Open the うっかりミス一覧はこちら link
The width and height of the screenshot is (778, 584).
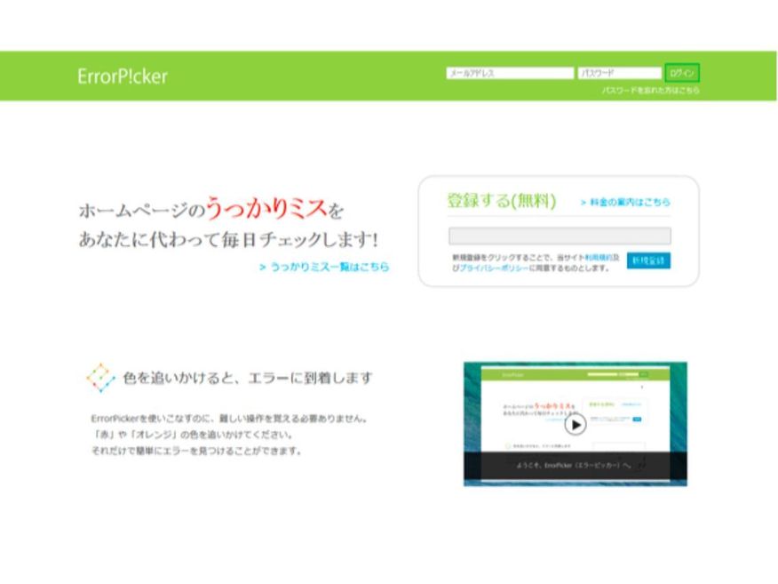pos(324,268)
